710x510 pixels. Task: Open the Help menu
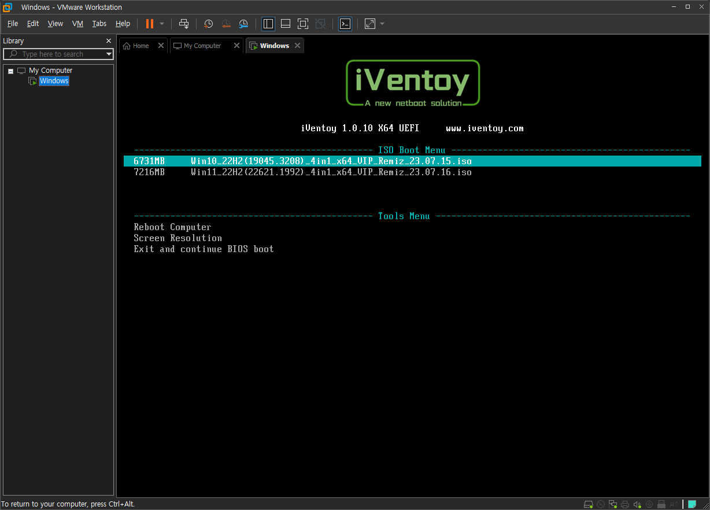point(123,24)
